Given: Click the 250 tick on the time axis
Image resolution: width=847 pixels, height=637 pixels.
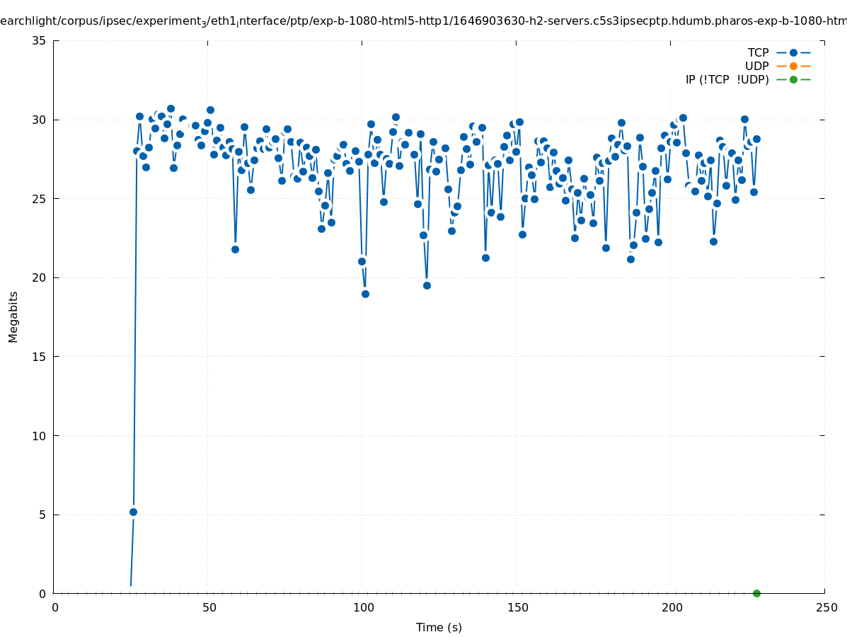Looking at the screenshot, I should pyautogui.click(x=826, y=607).
